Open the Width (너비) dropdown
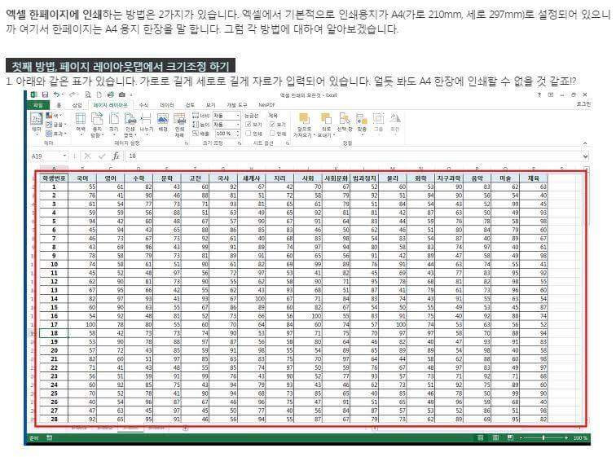This screenshot has width=616, height=457. (227, 116)
